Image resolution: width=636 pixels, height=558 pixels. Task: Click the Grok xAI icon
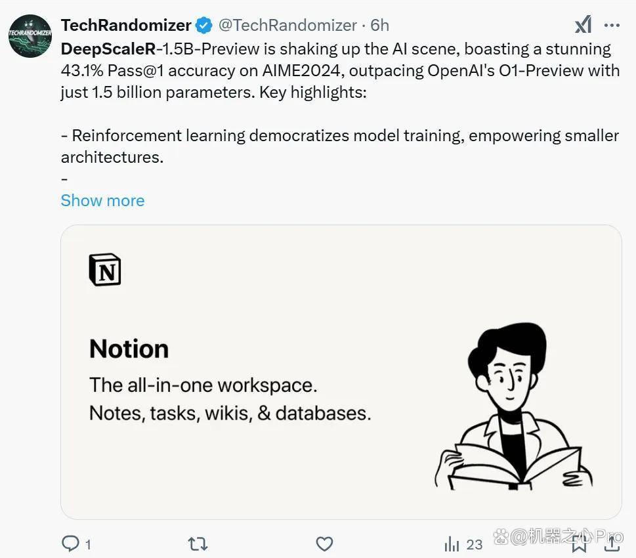click(583, 25)
